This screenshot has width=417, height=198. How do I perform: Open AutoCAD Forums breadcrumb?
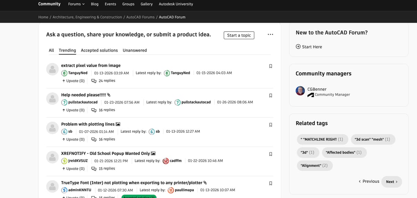(x=140, y=17)
